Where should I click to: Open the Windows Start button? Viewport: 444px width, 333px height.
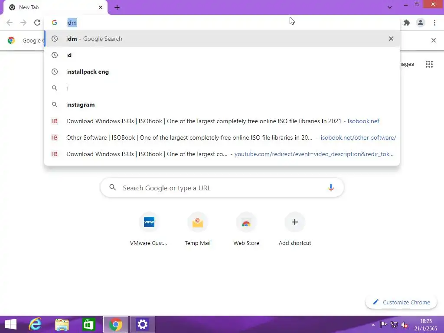(x=11, y=324)
